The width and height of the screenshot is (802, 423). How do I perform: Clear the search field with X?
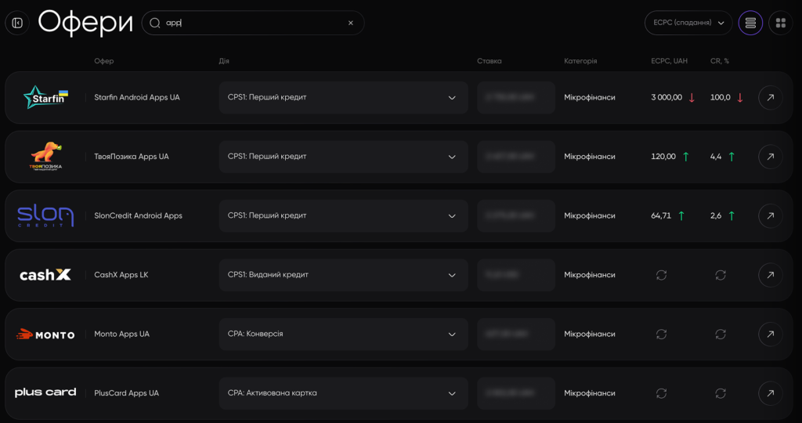350,23
